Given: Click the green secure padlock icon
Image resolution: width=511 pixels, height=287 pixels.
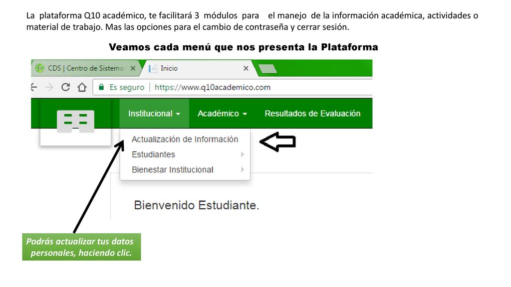Looking at the screenshot, I should [101, 87].
